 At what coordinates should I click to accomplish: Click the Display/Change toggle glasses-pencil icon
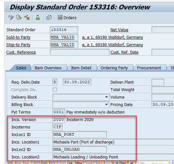point(11,18)
